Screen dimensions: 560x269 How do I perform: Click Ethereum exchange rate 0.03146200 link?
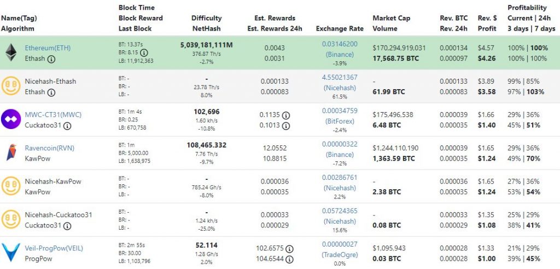click(340, 44)
